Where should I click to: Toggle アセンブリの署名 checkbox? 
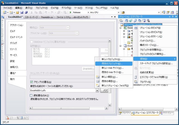32,82
